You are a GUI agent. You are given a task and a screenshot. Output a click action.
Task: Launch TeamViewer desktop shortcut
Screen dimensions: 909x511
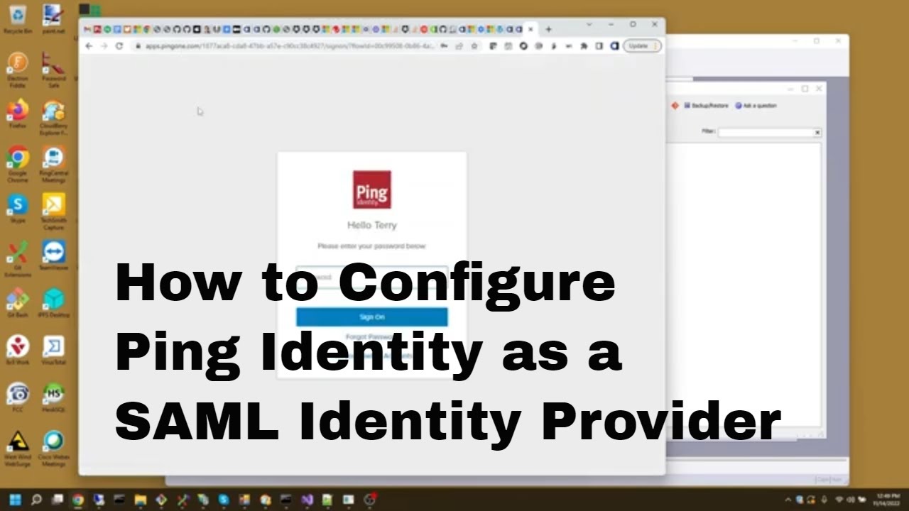click(53, 255)
